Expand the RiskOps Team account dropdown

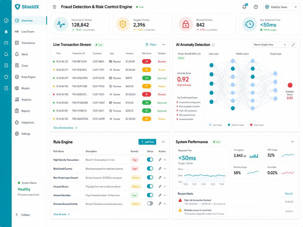pyautogui.click(x=281, y=7)
